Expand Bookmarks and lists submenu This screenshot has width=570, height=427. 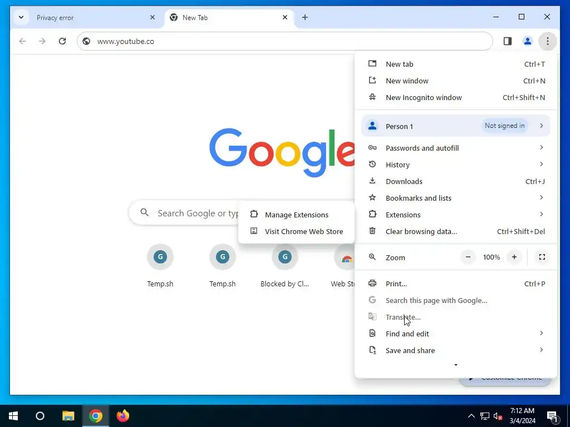click(x=456, y=198)
